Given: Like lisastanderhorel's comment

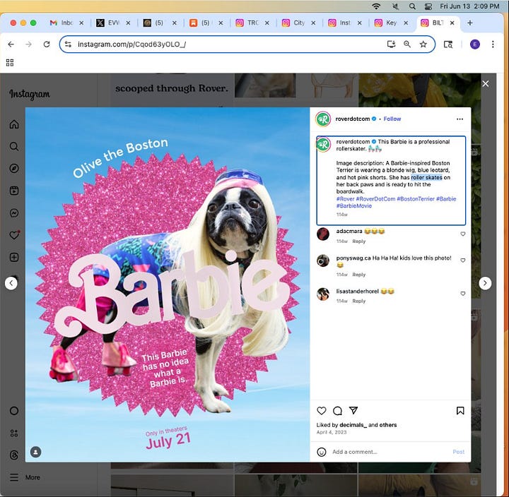Looking at the screenshot, I should pyautogui.click(x=463, y=294).
